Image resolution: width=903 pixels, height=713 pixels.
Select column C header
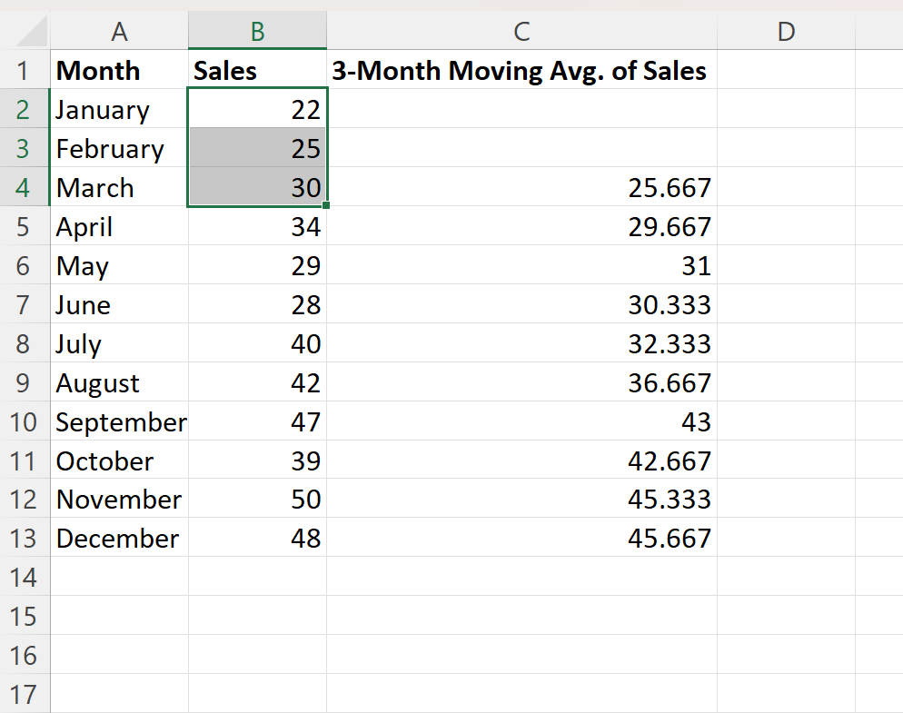click(x=521, y=31)
